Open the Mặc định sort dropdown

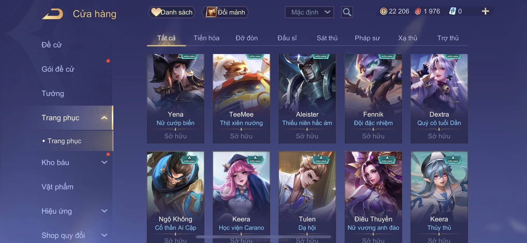coord(309,12)
